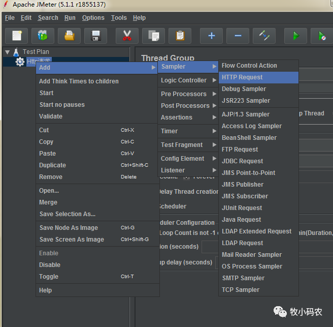Screen dimensions: 333x327
Task: Choose Access Log Sampler entry
Action: pos(258,126)
